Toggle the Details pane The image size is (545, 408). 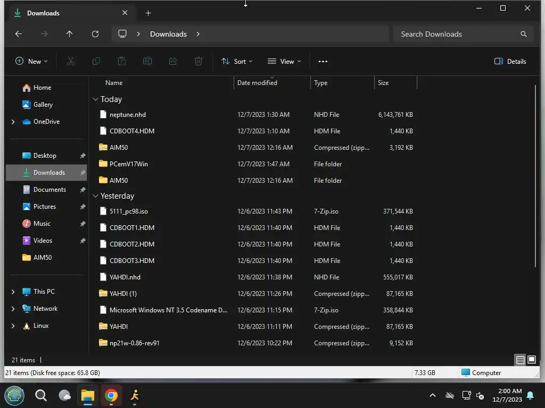pos(510,62)
